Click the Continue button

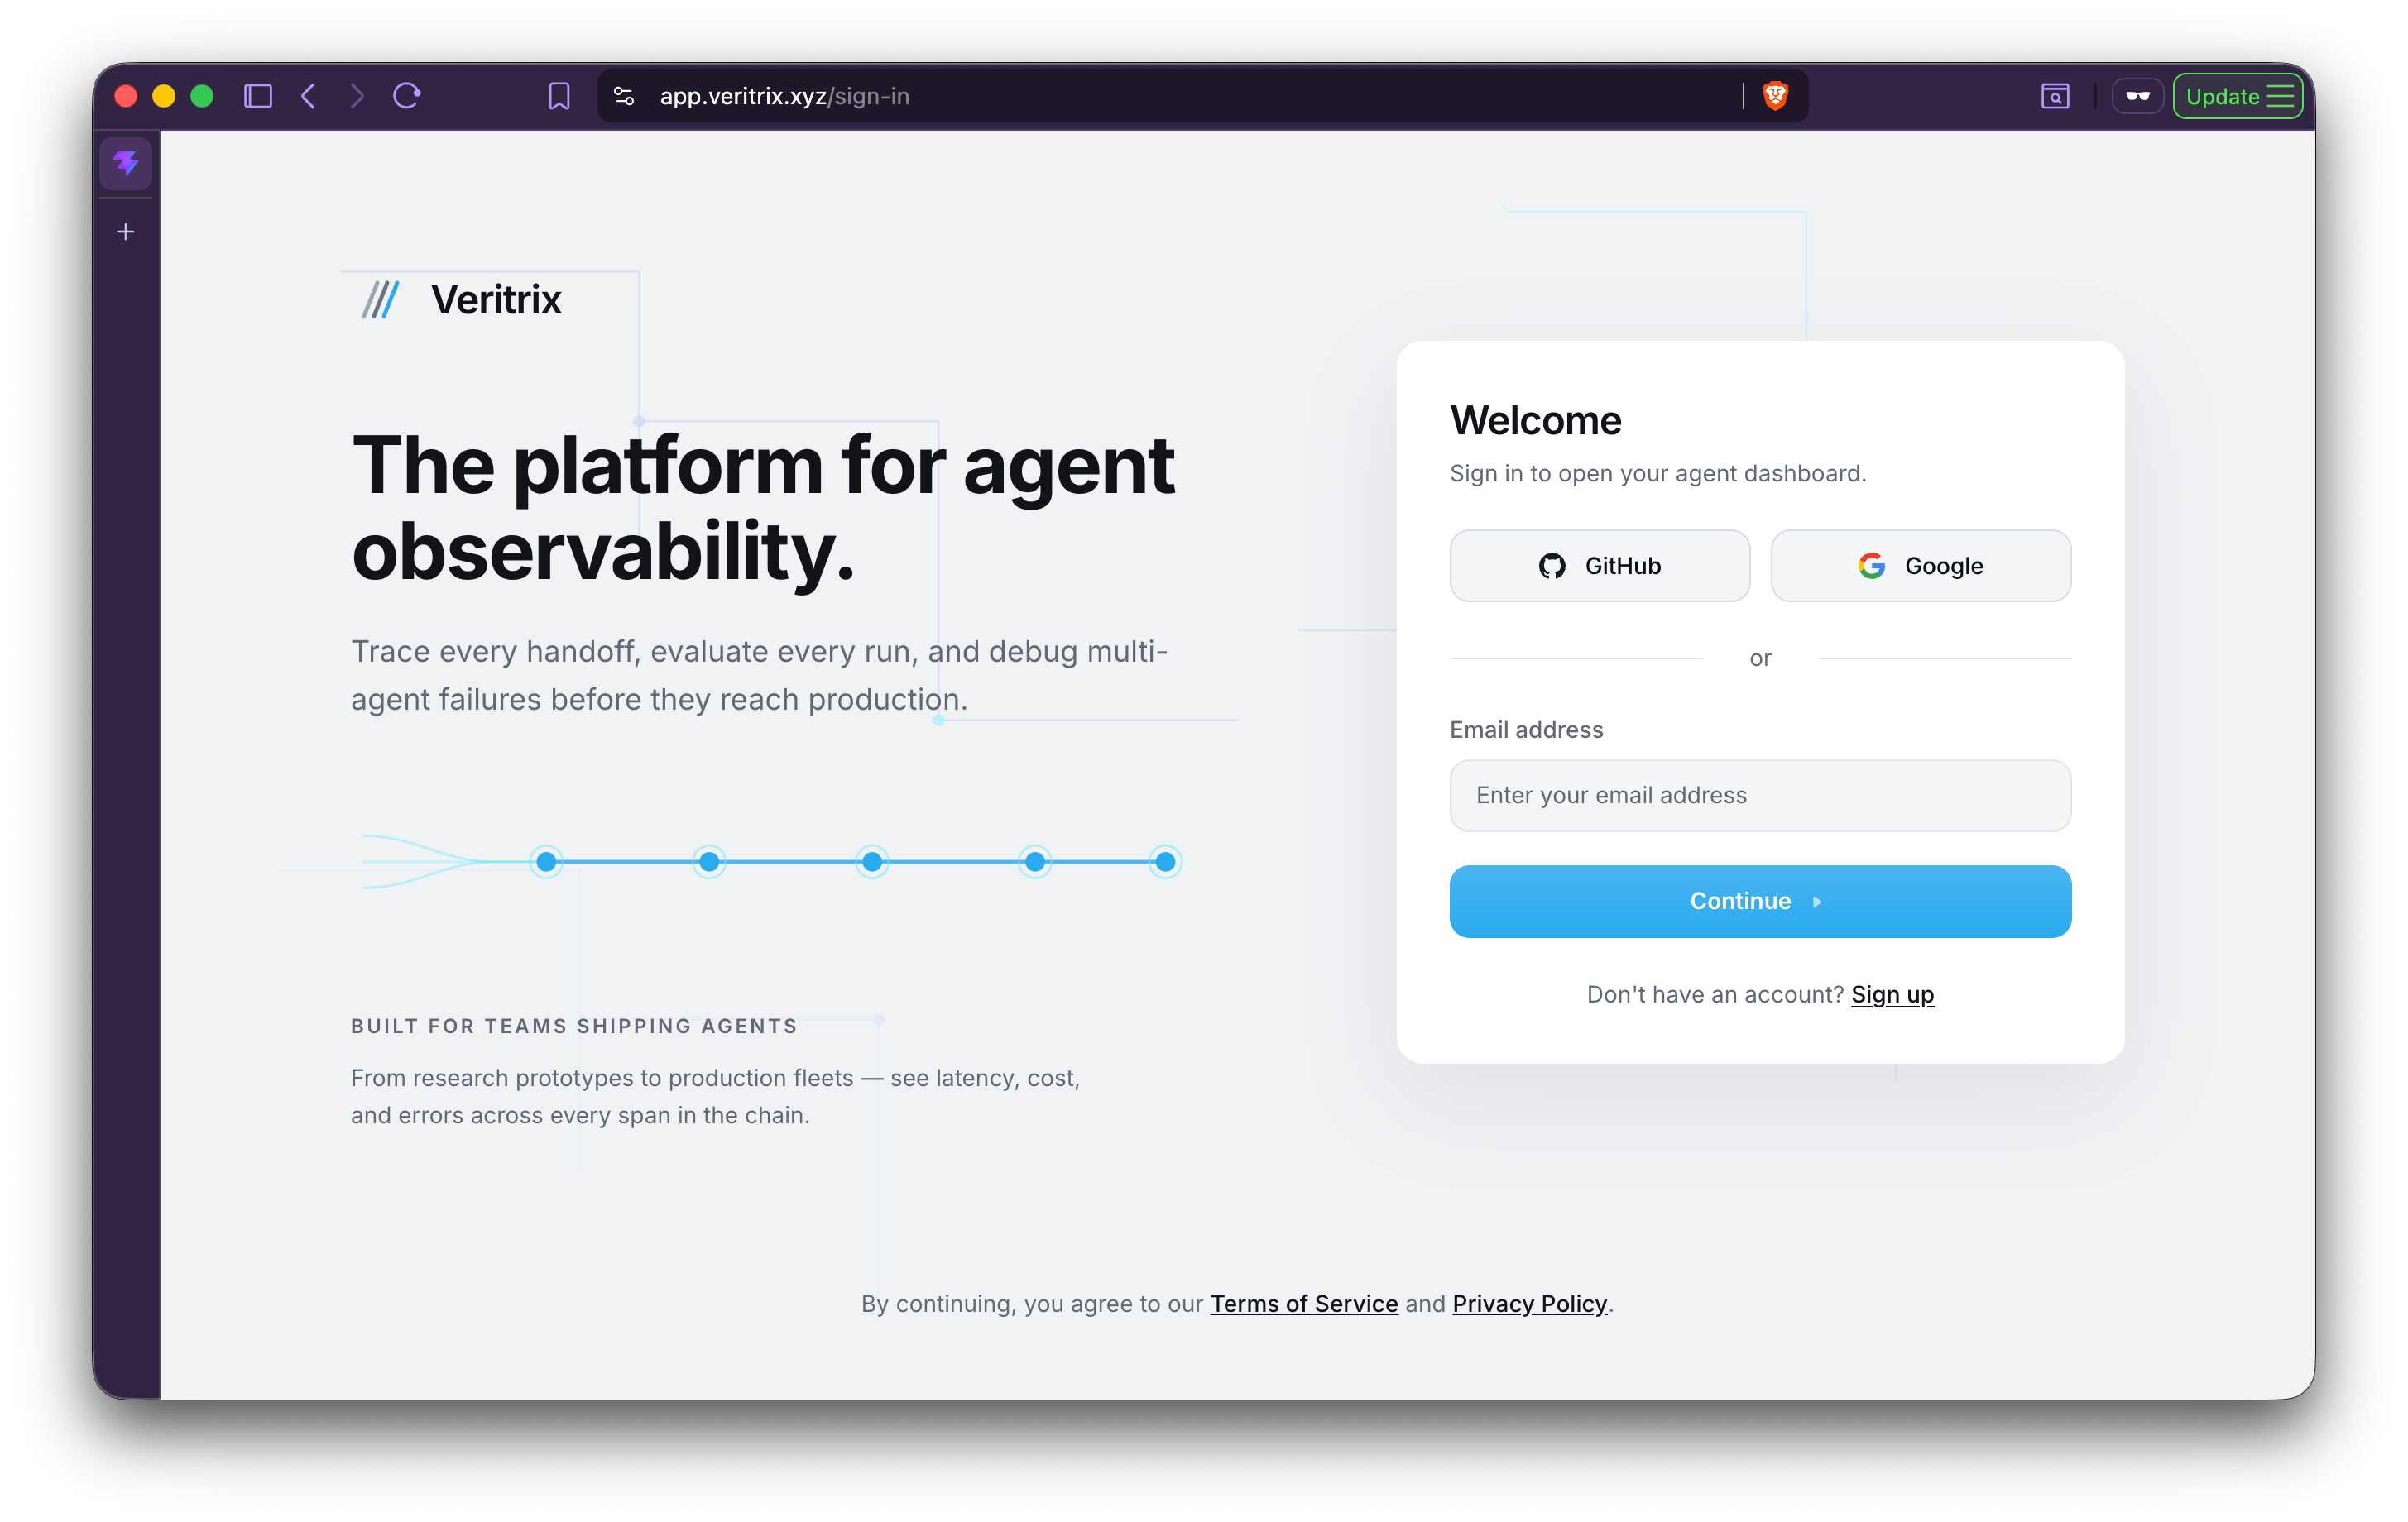(x=1760, y=902)
